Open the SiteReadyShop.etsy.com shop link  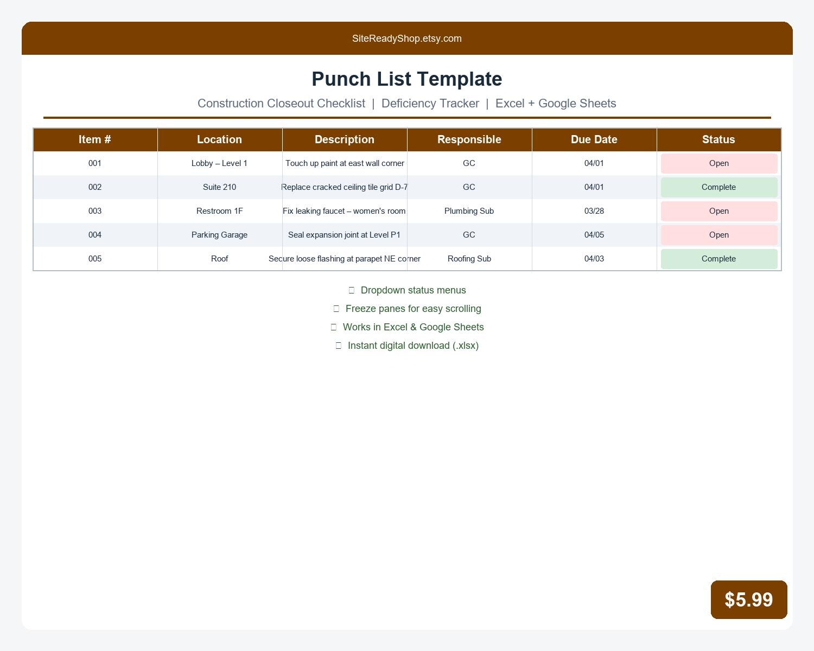pyautogui.click(x=407, y=39)
